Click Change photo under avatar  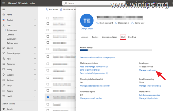click(87, 29)
